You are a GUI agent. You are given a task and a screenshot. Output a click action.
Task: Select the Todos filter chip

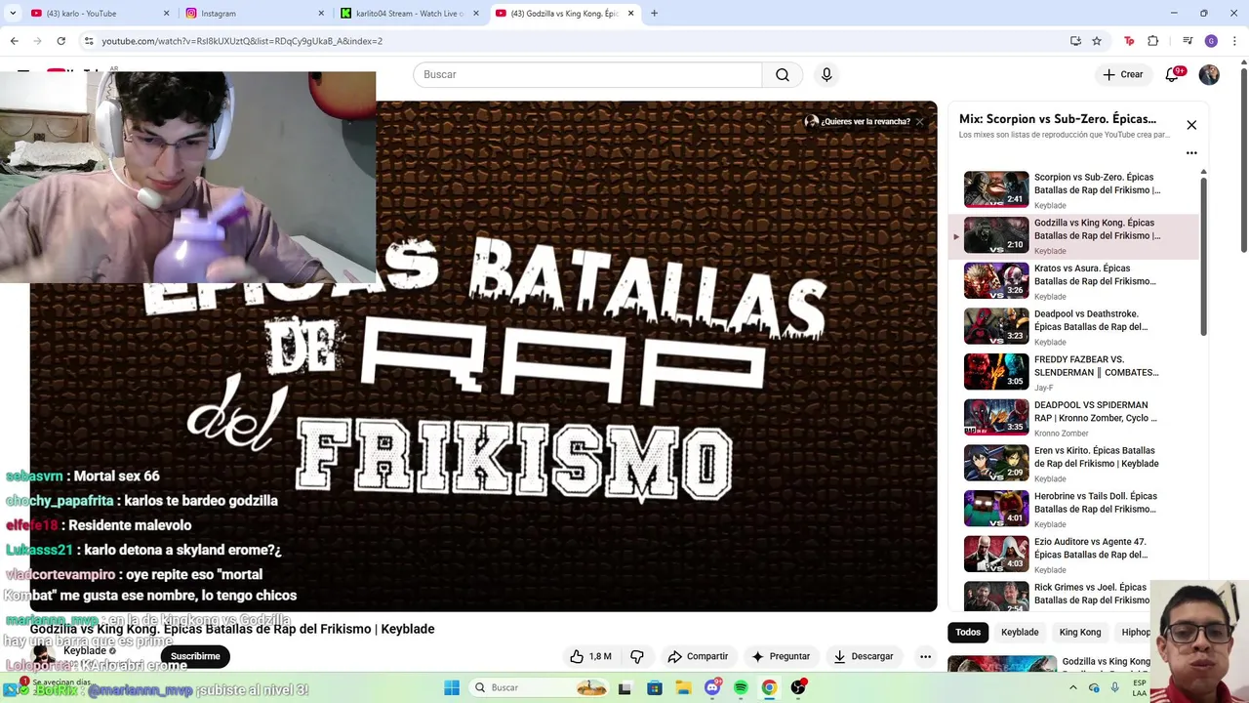pos(968,632)
